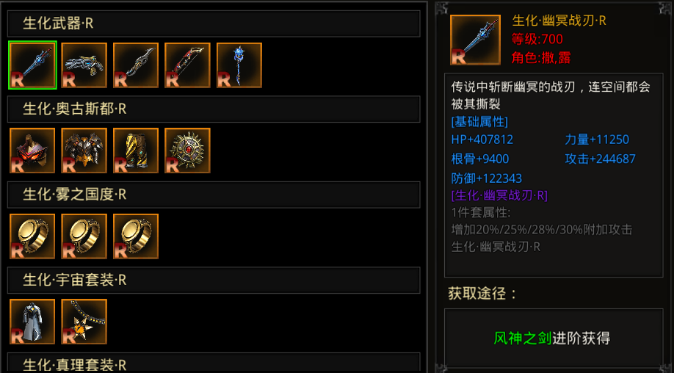Select the middle gold ring icon

(84, 236)
